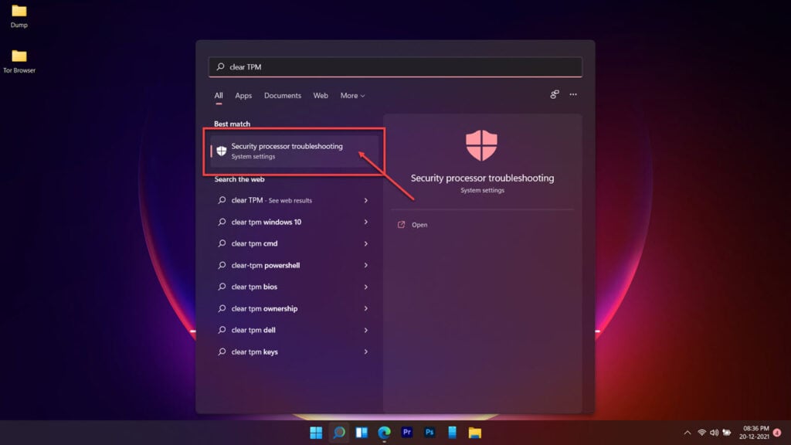The image size is (791, 445).
Task: Click the Best match heading
Action: [x=232, y=124]
